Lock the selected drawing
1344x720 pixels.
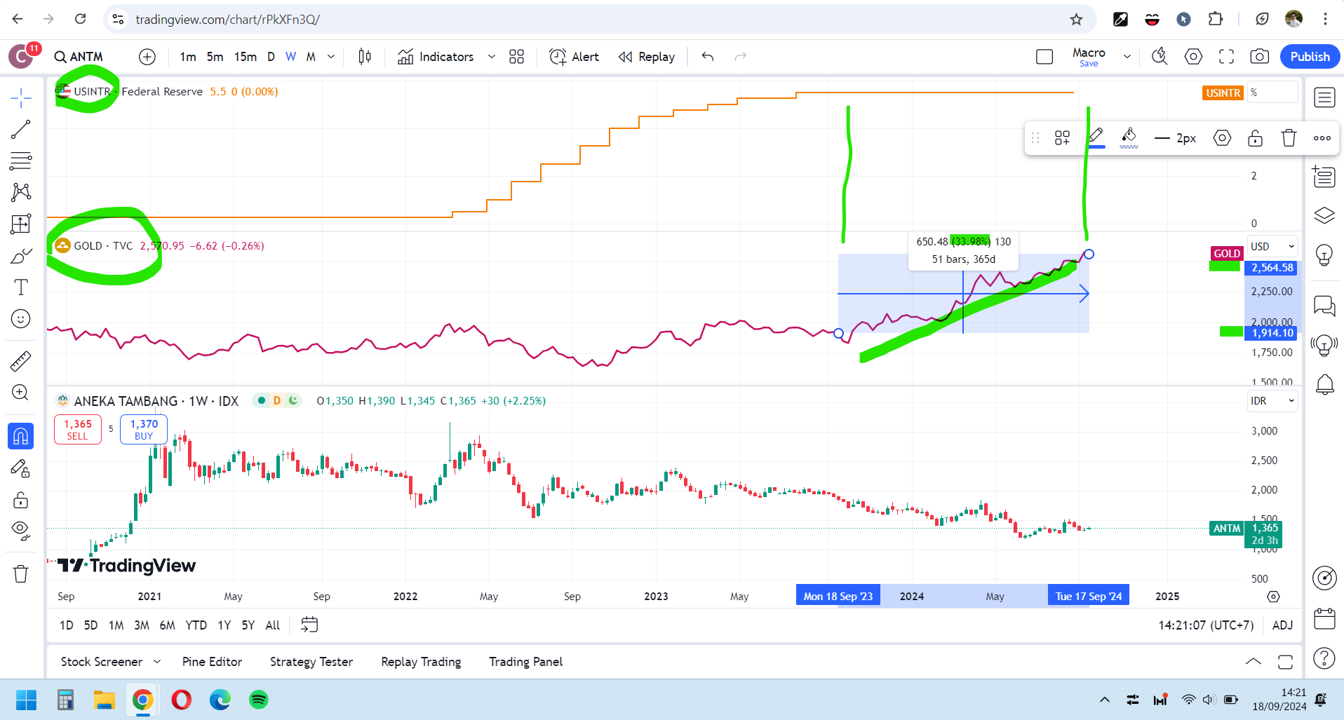1255,138
